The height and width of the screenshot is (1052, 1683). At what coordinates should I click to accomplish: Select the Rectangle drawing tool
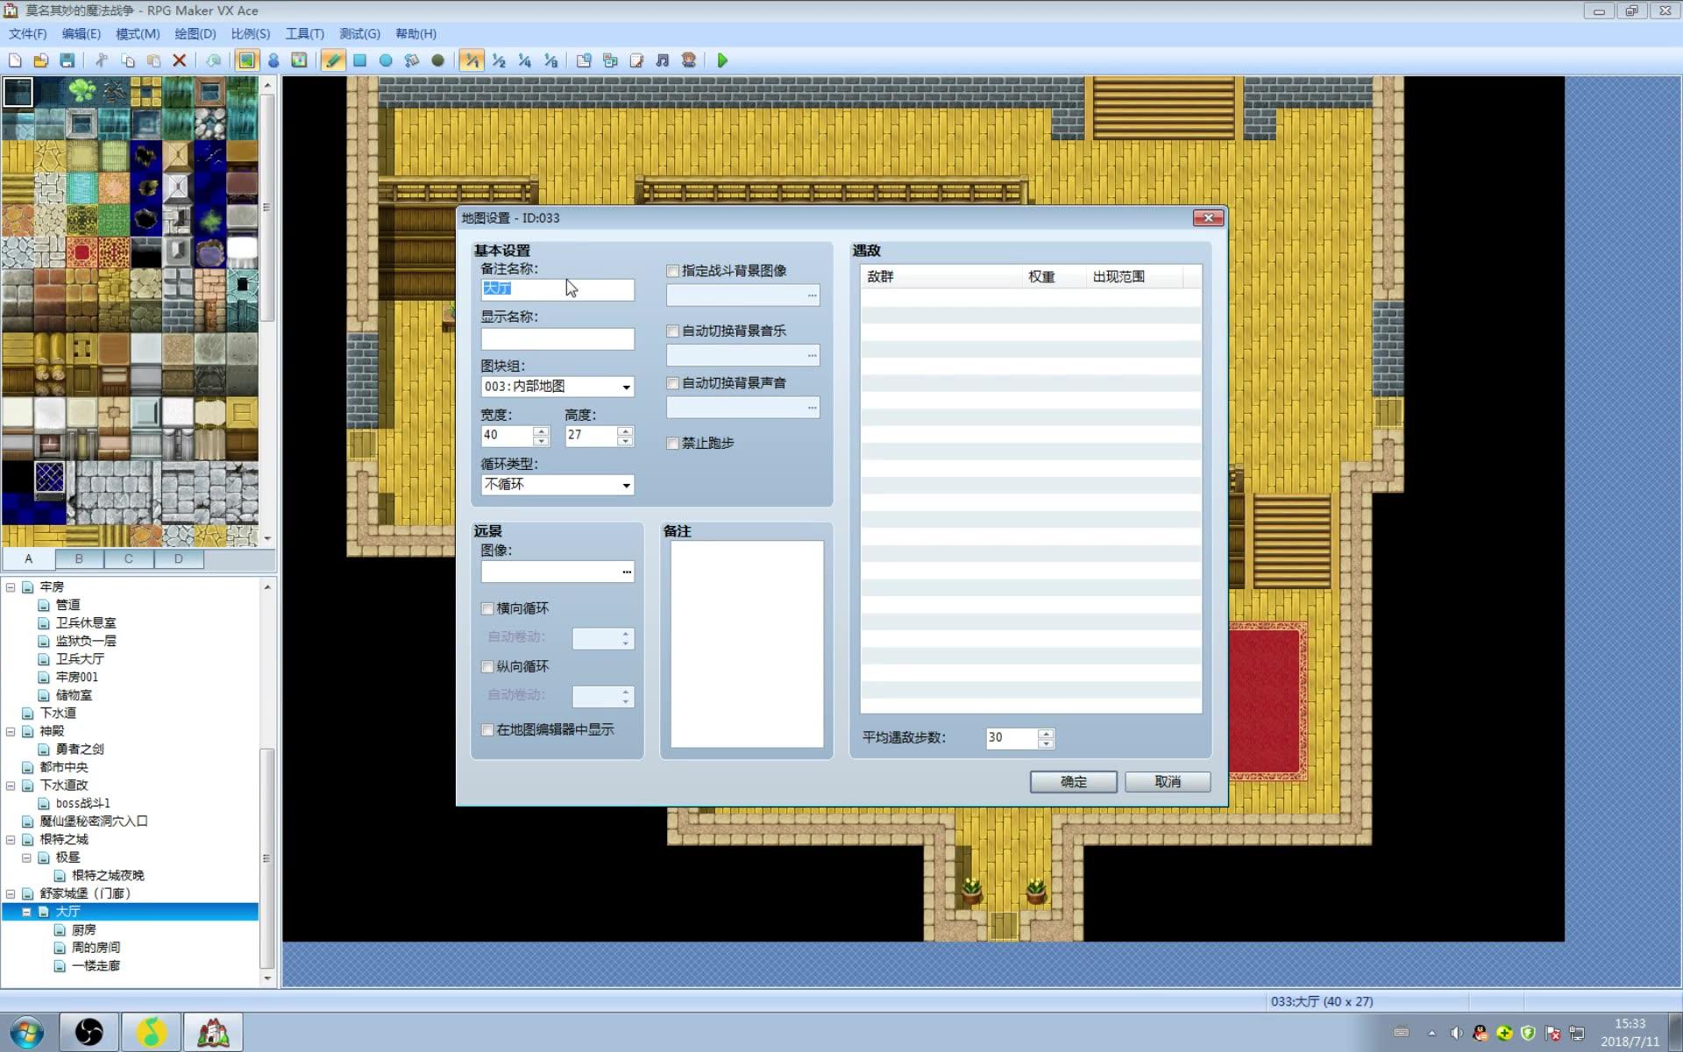point(359,60)
